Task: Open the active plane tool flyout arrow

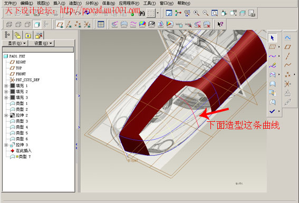Action: pos(279,47)
